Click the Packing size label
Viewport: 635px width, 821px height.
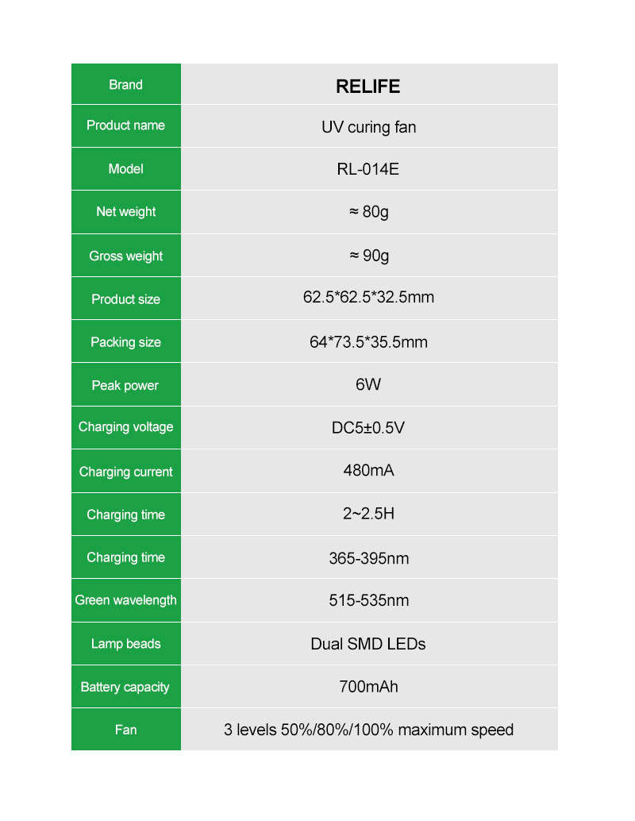125,342
